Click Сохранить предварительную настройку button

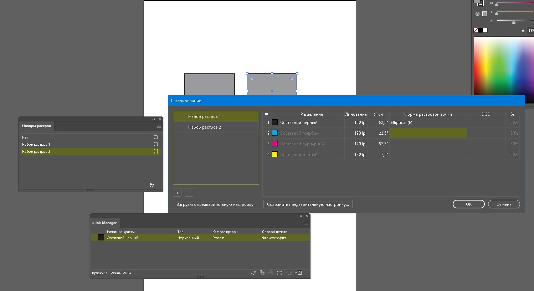[x=308, y=204]
